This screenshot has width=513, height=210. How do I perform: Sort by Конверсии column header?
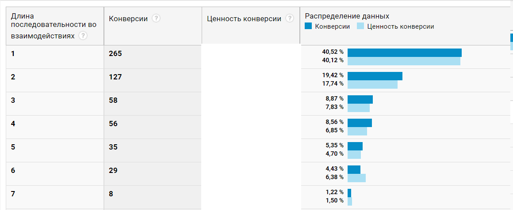pos(128,19)
